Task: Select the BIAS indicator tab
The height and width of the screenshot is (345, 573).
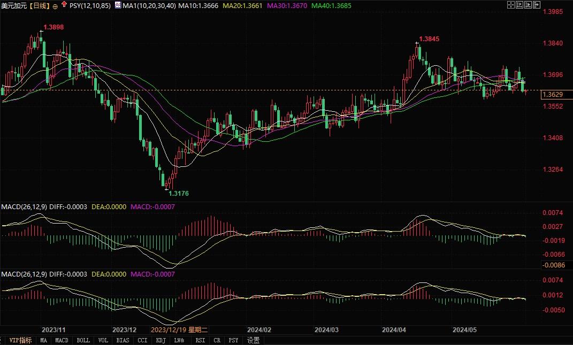Action: click(x=123, y=340)
